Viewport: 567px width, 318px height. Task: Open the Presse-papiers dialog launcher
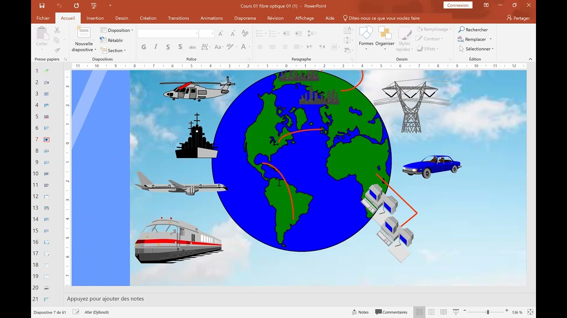click(x=66, y=59)
